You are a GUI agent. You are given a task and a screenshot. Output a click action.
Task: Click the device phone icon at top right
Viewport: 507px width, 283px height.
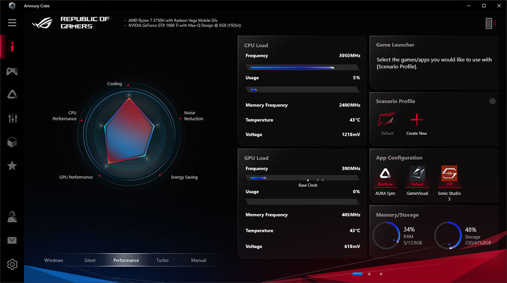489,23
